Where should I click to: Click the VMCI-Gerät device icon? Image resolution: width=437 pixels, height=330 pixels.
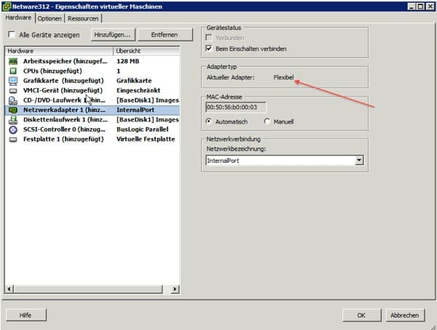(13, 91)
